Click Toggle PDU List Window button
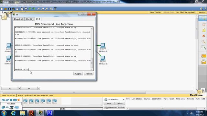 [x=114, y=108]
